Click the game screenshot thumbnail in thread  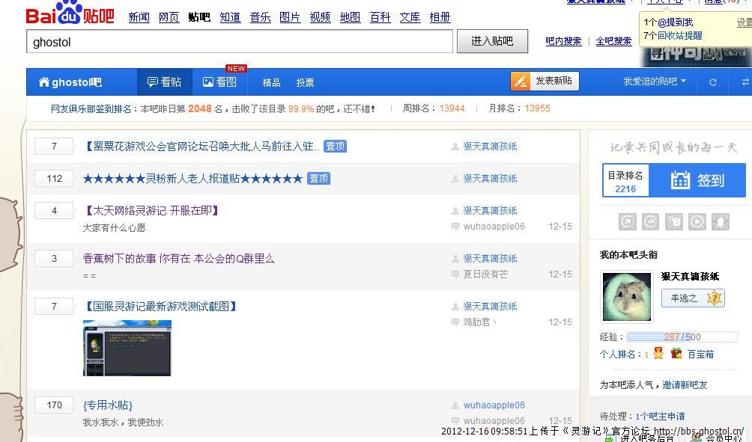127,348
